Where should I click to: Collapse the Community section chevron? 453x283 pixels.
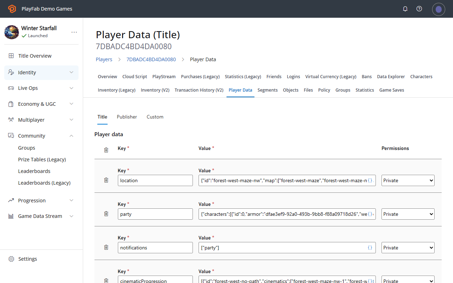(71, 136)
